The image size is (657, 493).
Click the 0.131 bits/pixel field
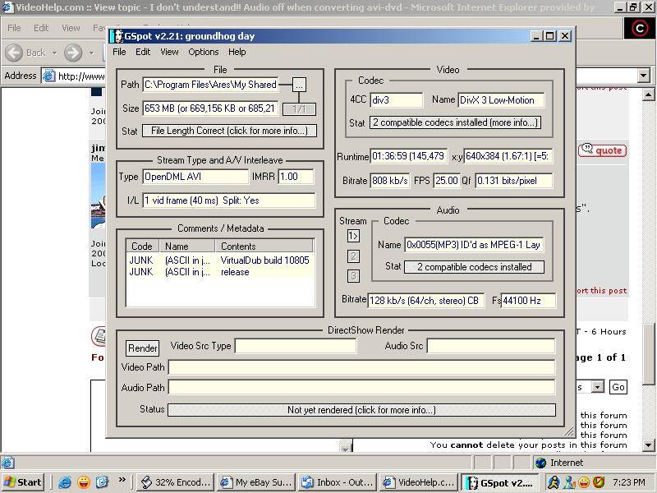pyautogui.click(x=514, y=181)
